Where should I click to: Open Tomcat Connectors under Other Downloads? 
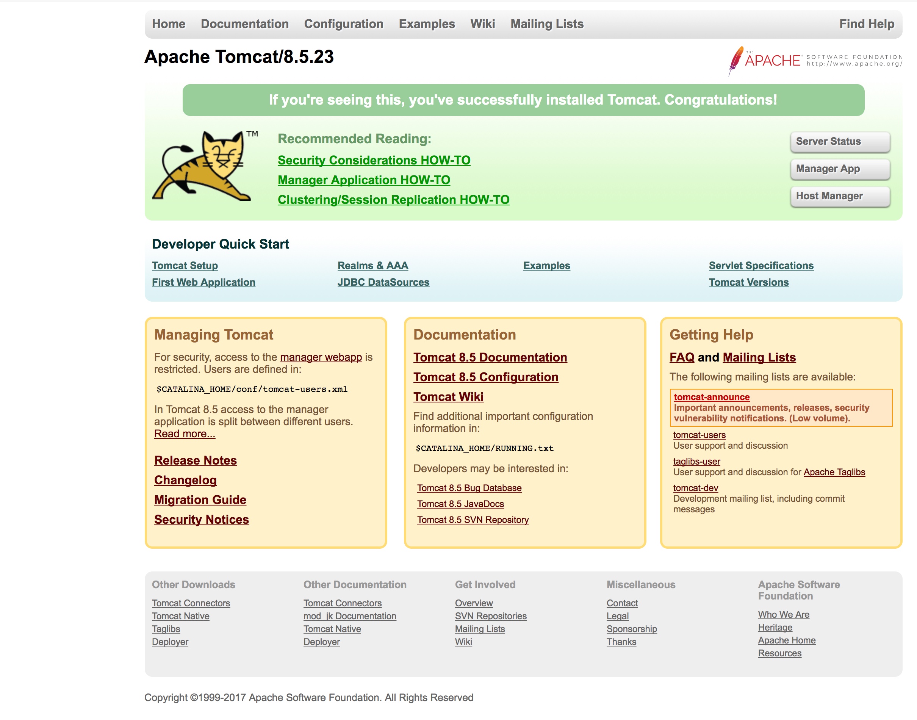point(191,603)
